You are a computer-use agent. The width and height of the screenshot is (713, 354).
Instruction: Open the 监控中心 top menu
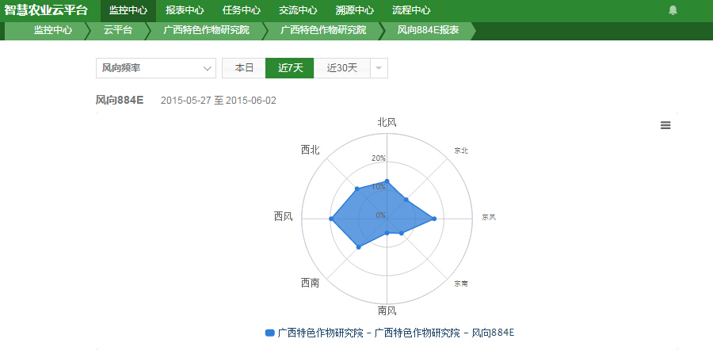128,10
